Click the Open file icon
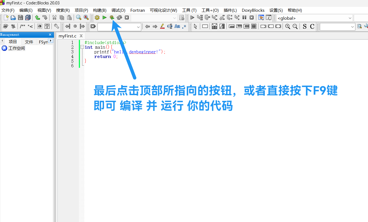Screen dimensions: 368x222 [x=13, y=17]
